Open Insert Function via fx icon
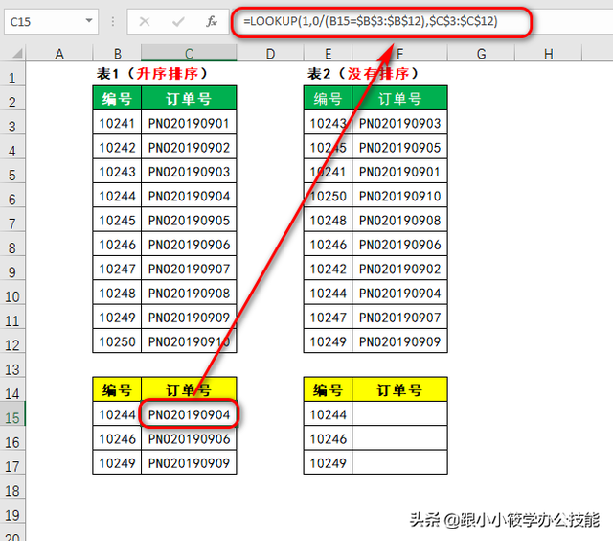613x541 pixels. [x=212, y=21]
